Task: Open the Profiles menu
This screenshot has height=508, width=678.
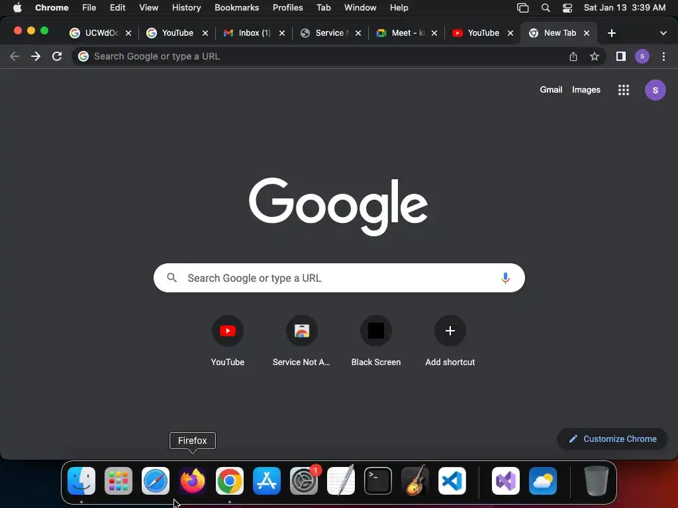Action: pyautogui.click(x=287, y=8)
